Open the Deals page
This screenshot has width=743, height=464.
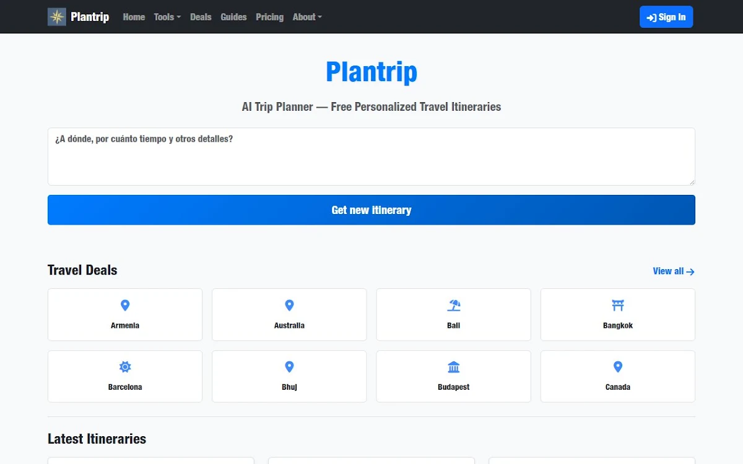tap(201, 17)
